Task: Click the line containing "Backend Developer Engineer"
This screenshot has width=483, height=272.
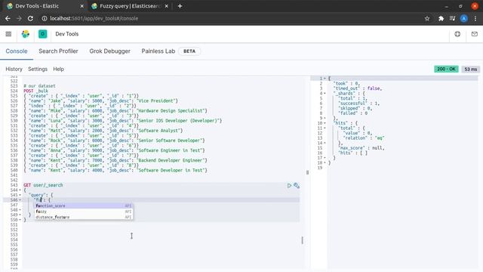Action: point(115,160)
